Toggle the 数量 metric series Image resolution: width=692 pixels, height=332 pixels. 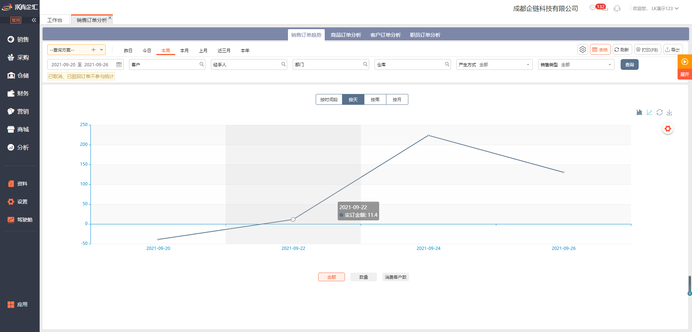[x=363, y=277]
